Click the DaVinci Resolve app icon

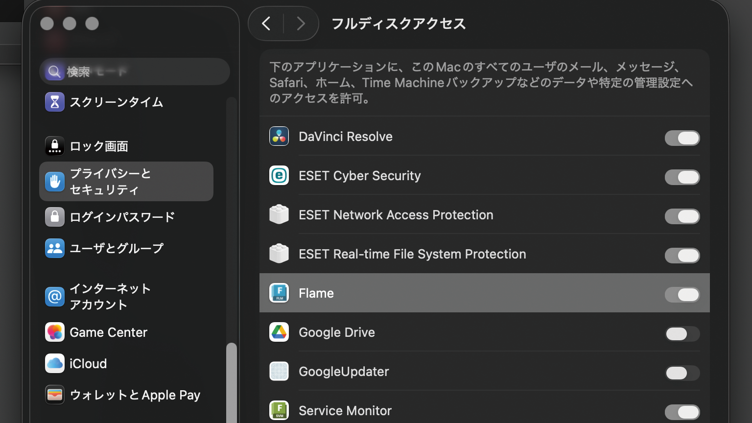point(279,137)
